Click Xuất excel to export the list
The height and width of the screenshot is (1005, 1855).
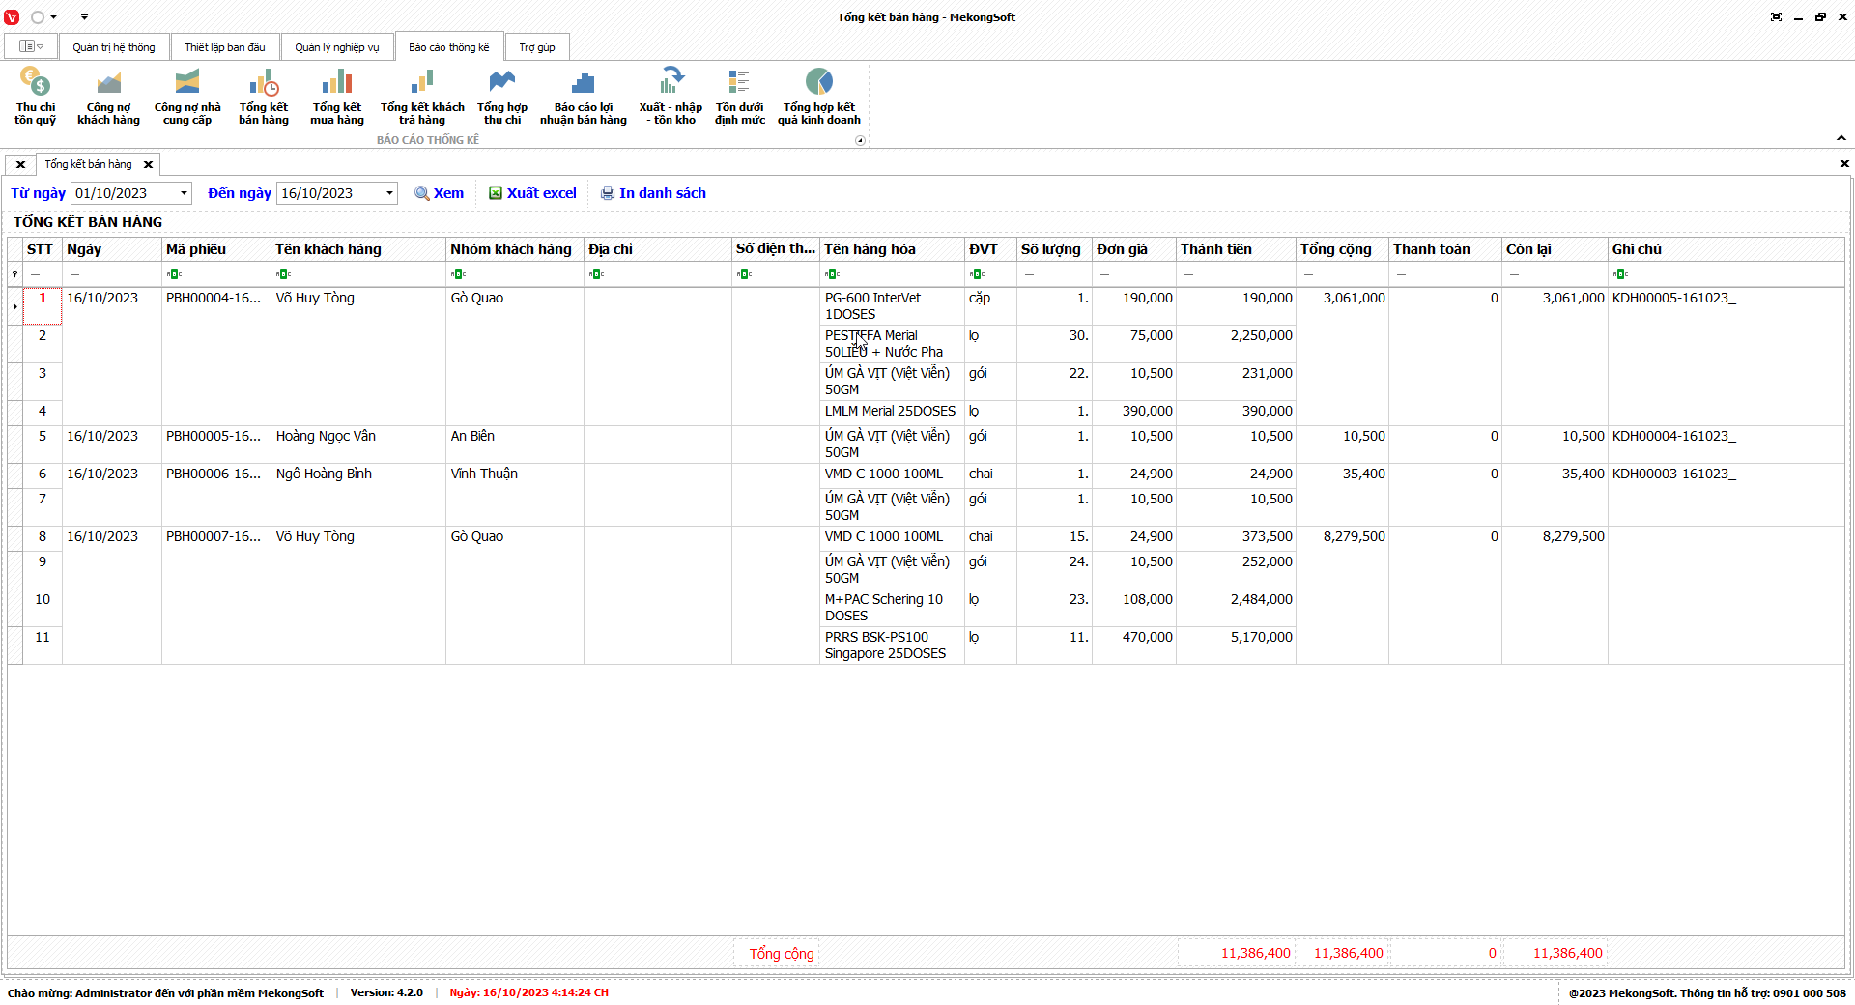pos(532,193)
